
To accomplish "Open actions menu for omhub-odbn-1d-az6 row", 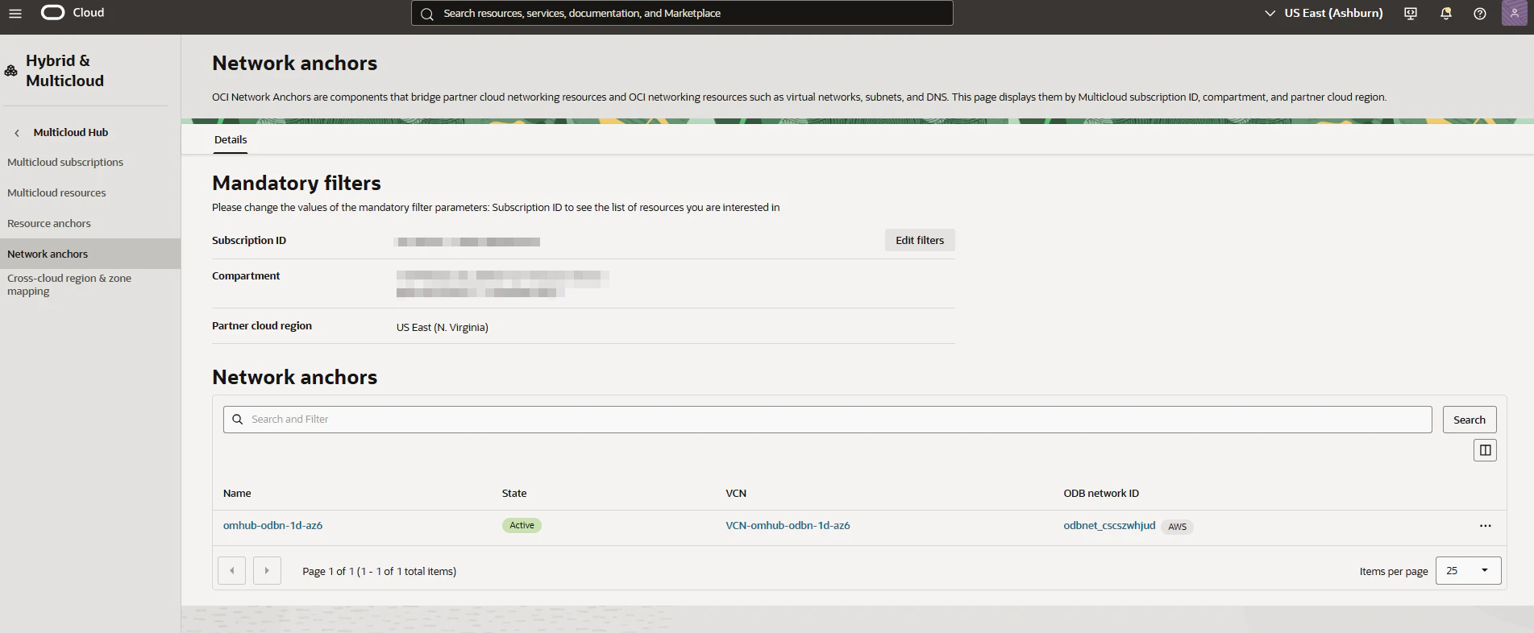I will click(x=1485, y=526).
